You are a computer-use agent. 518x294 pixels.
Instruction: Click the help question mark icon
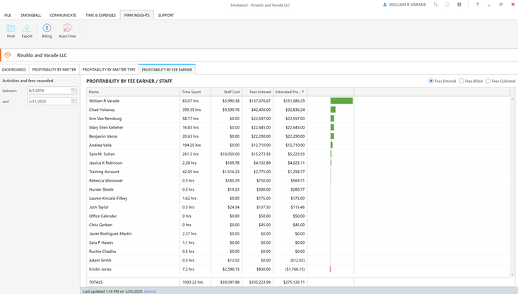point(478,5)
